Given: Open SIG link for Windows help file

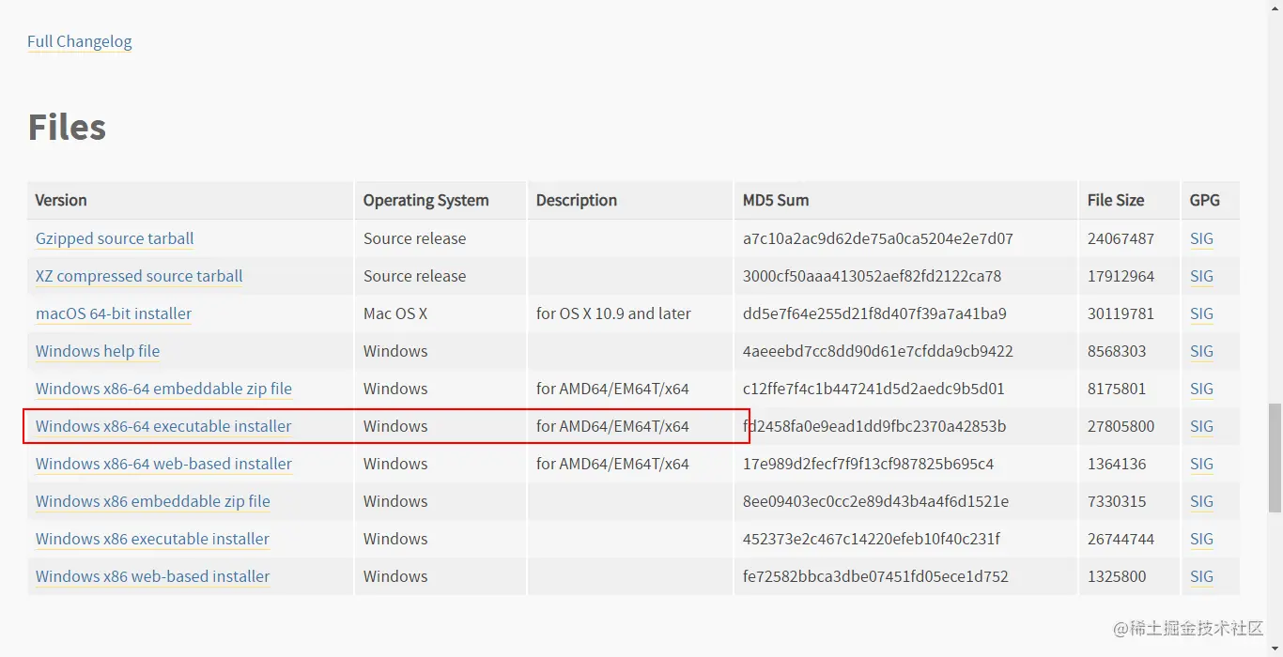Looking at the screenshot, I should pyautogui.click(x=1201, y=351).
